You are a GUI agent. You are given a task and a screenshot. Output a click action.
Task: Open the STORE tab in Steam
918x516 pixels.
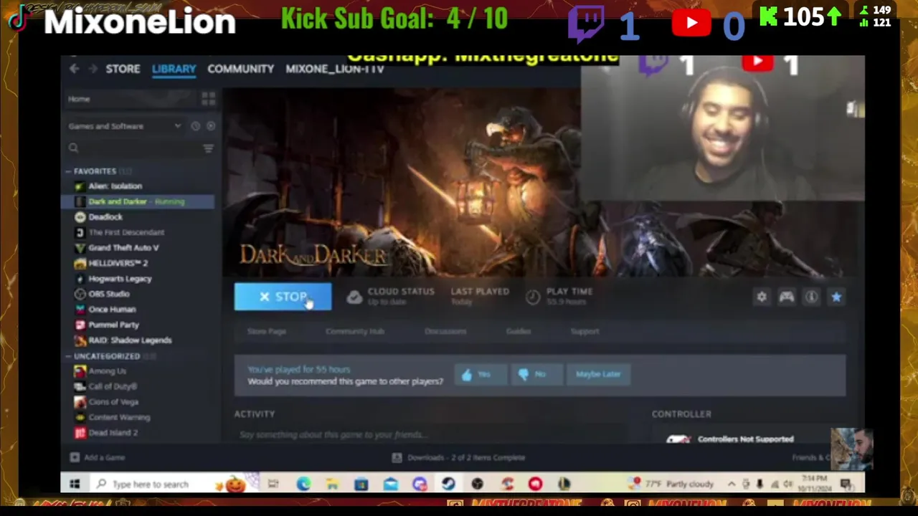click(x=123, y=69)
